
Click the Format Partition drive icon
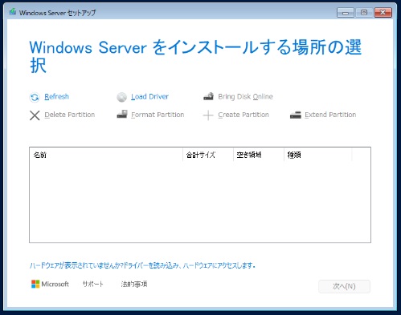122,114
